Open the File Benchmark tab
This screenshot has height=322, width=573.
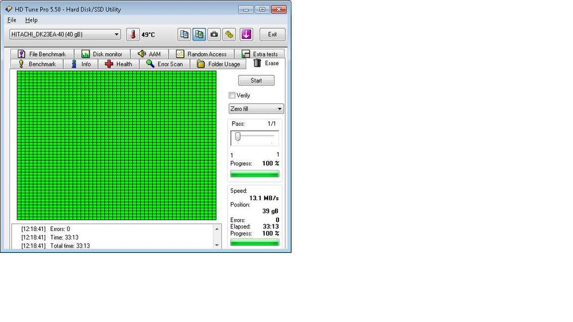[x=42, y=54]
